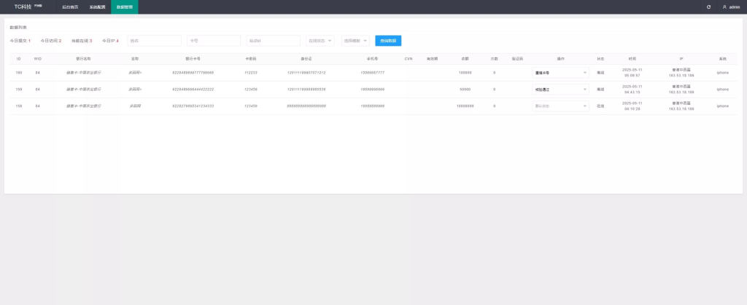Select ID cell 158
This screenshot has height=305, width=747.
18,106
